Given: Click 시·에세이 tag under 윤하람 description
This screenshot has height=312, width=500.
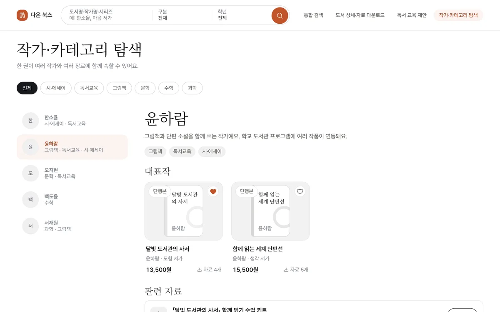Looking at the screenshot, I should 212,151.
